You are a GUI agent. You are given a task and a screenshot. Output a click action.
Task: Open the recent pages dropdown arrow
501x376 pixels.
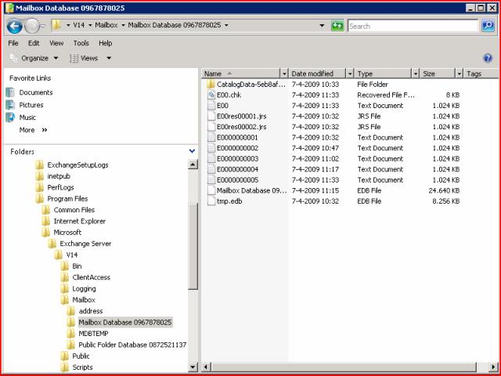43,26
